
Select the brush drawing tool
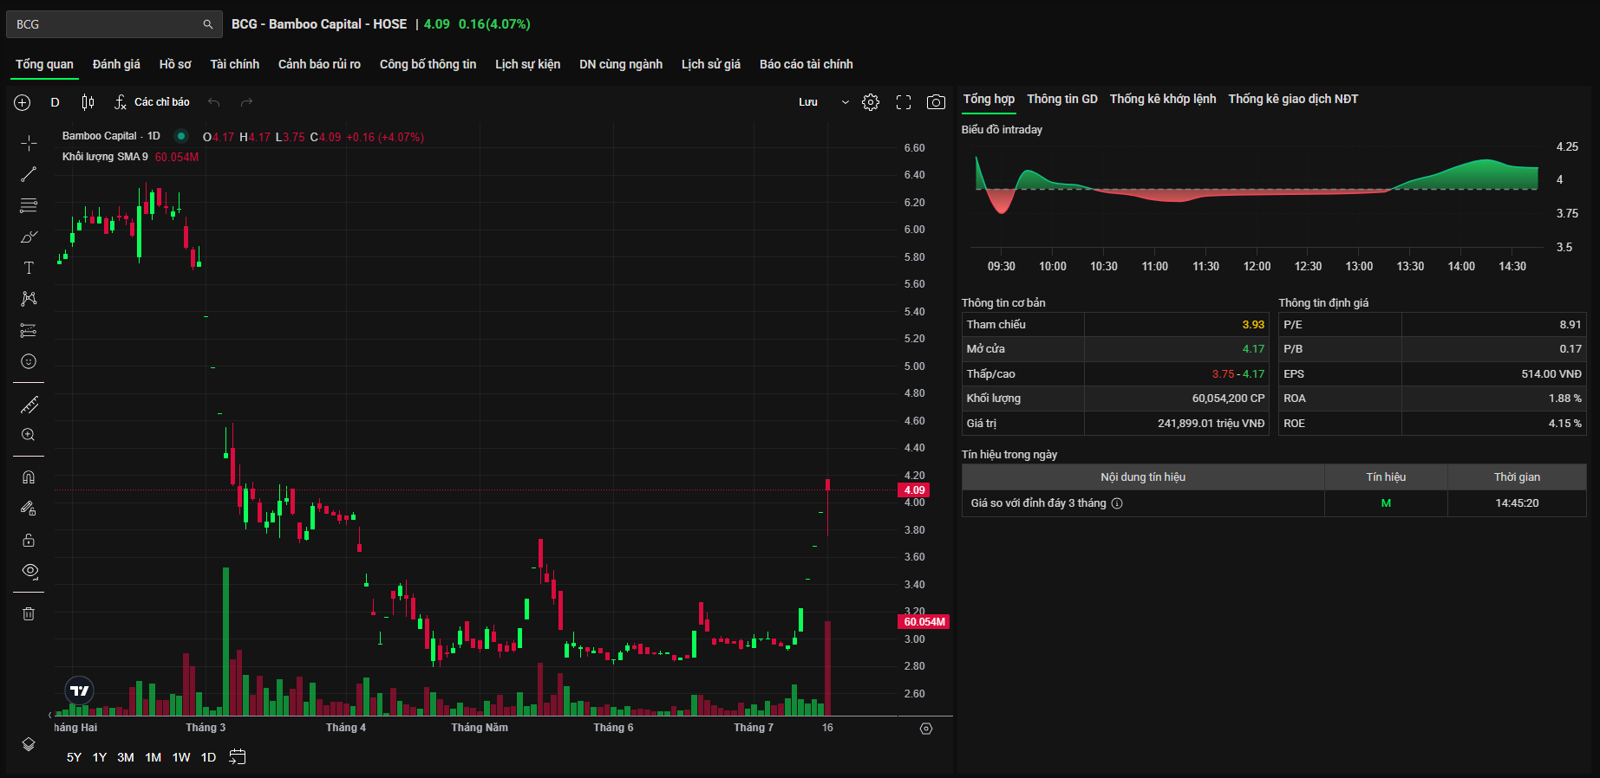(29, 237)
